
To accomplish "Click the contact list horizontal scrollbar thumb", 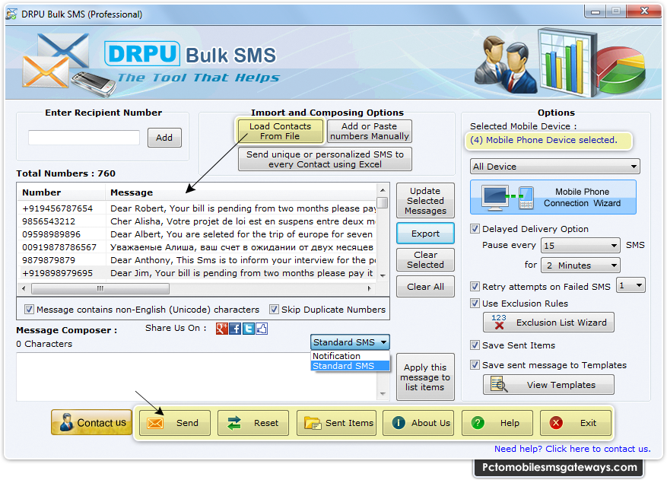I will point(100,288).
